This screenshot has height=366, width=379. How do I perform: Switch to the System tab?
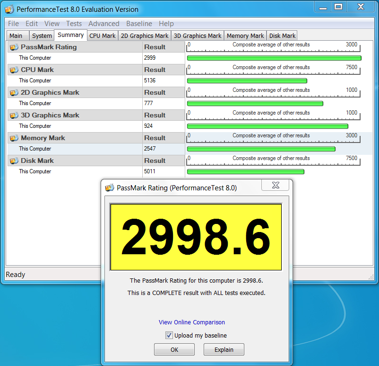pyautogui.click(x=42, y=36)
